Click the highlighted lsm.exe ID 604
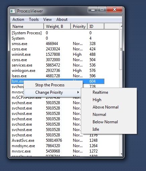Viewport: 146px width, 171px height. (x=92, y=81)
